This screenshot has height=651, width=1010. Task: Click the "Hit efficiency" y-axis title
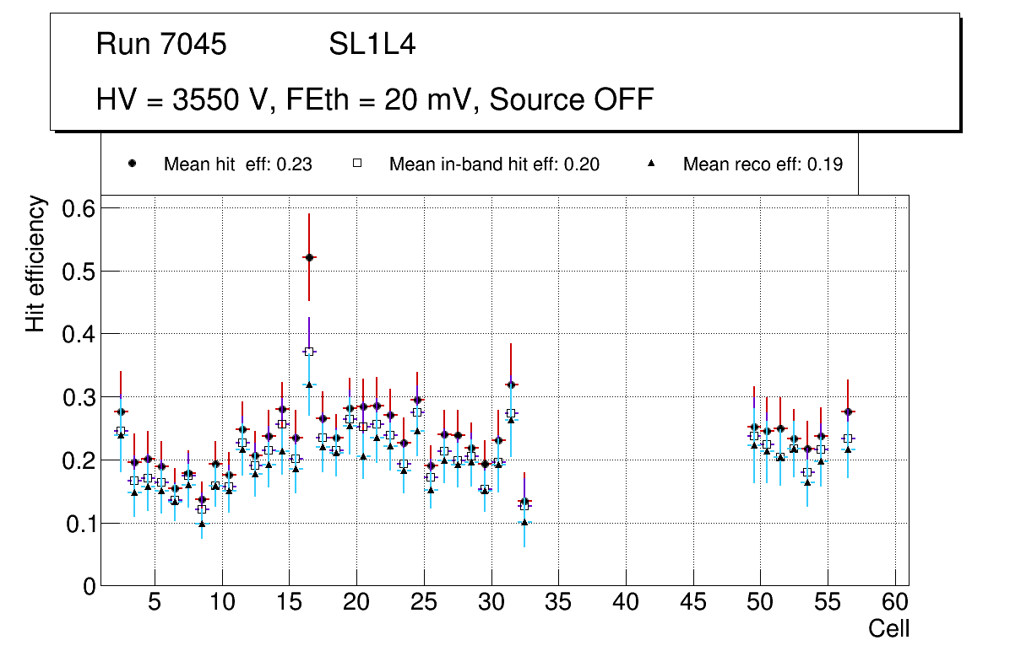35,263
